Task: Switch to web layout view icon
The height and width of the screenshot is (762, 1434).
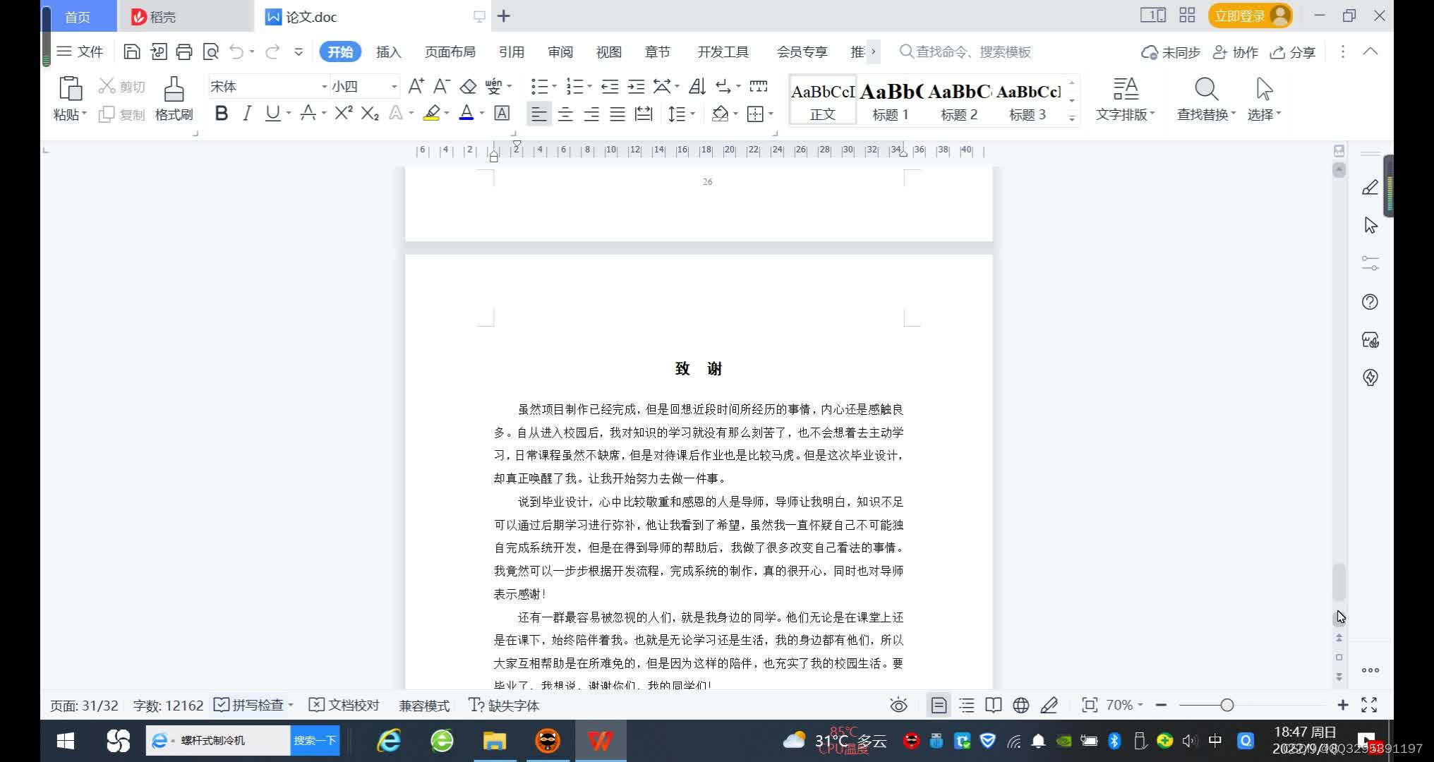Action: click(x=1020, y=705)
